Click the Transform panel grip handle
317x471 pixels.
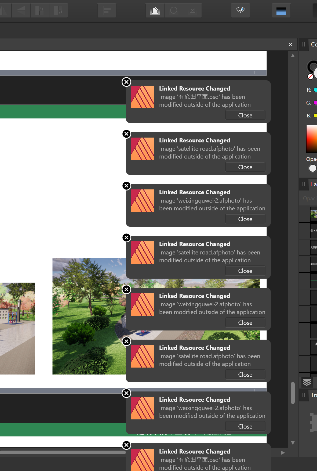click(304, 395)
